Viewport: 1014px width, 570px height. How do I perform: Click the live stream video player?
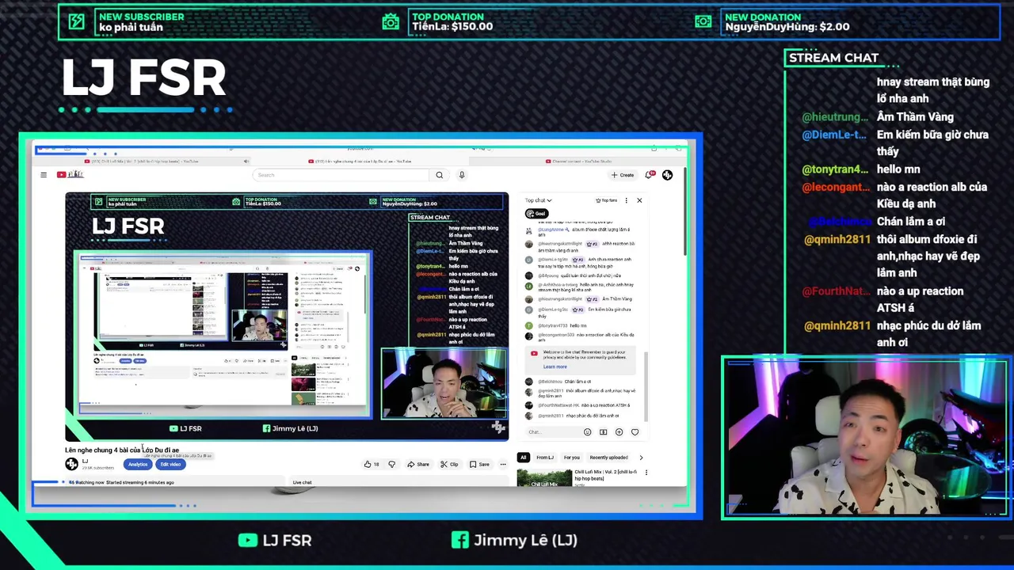coord(287,317)
